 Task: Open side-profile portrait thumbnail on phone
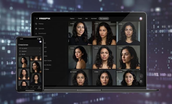[x=36, y=67]
